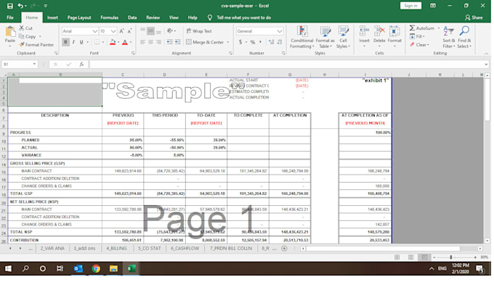
Task: Apply Accounting dollar number format
Action: point(240,42)
